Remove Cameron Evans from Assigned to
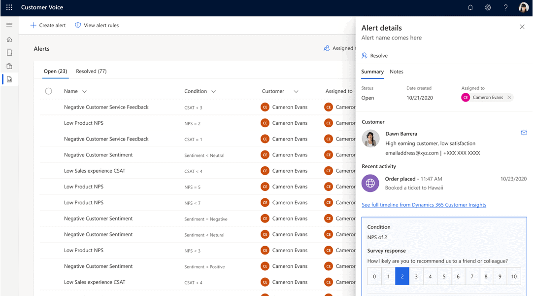 click(x=509, y=98)
